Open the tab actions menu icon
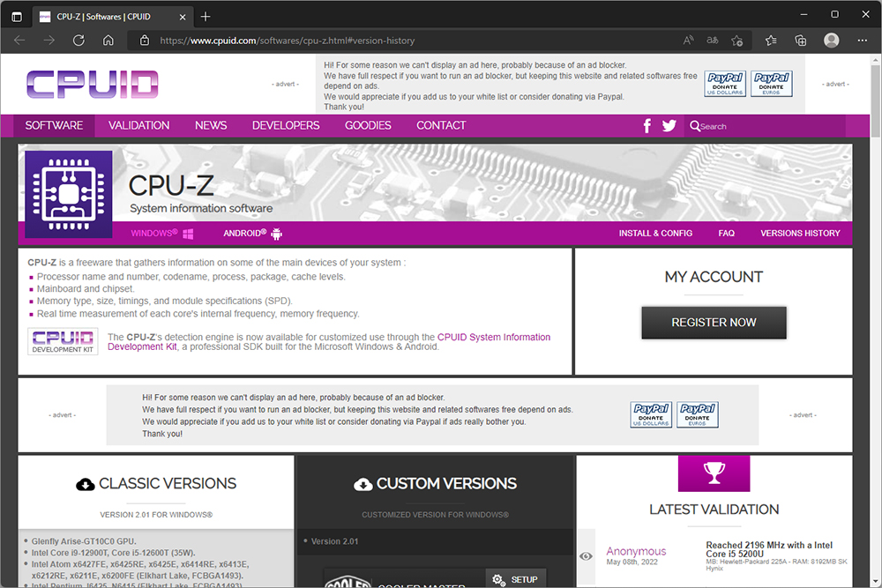Image resolution: width=882 pixels, height=588 pixels. 17,17
